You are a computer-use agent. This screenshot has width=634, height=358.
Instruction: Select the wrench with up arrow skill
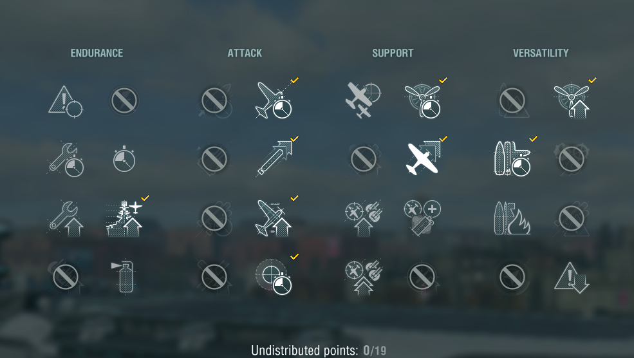tap(66, 218)
